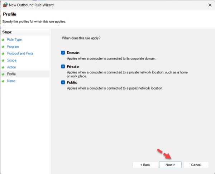Uncheck the Domain profile checkbox

click(63, 53)
